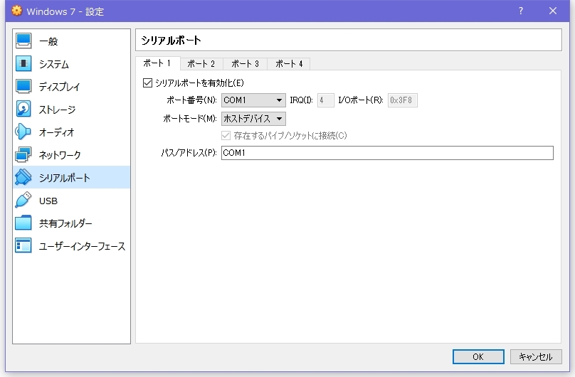
Task: Open the 一般 (General) settings icon
Action: [x=23, y=41]
